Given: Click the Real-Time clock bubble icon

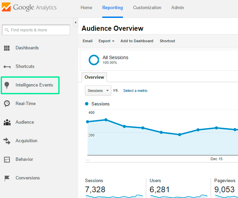Looking at the screenshot, I should tap(7, 104).
